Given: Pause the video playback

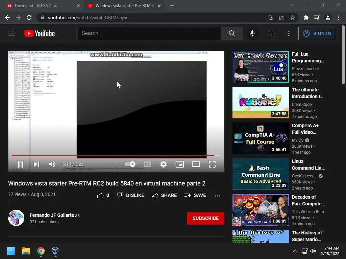Looking at the screenshot, I should (21, 164).
